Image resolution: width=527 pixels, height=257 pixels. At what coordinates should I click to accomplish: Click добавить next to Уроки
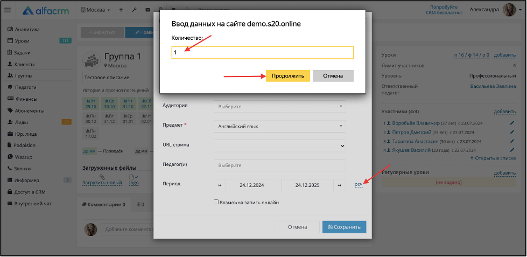point(505,55)
